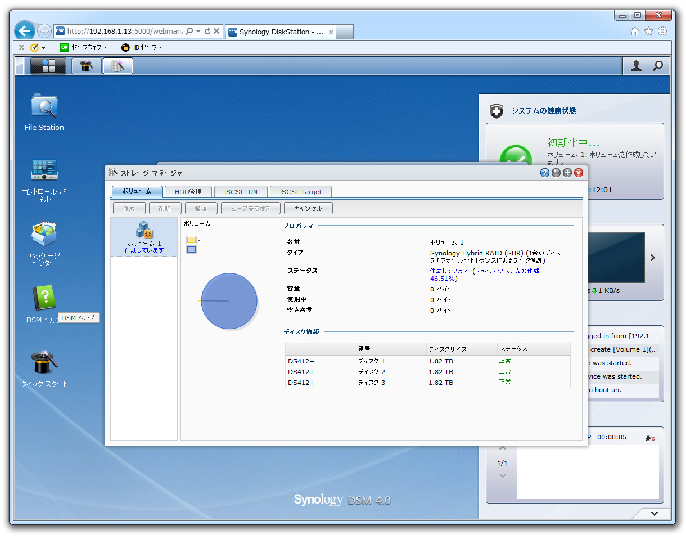Refresh the page in the address bar
The height and width of the screenshot is (539, 686).
point(207,32)
